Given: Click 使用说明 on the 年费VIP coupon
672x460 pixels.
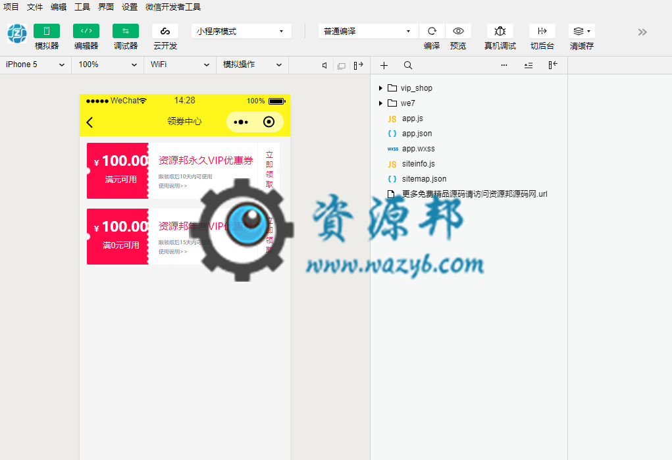Looking at the screenshot, I should [x=172, y=251].
